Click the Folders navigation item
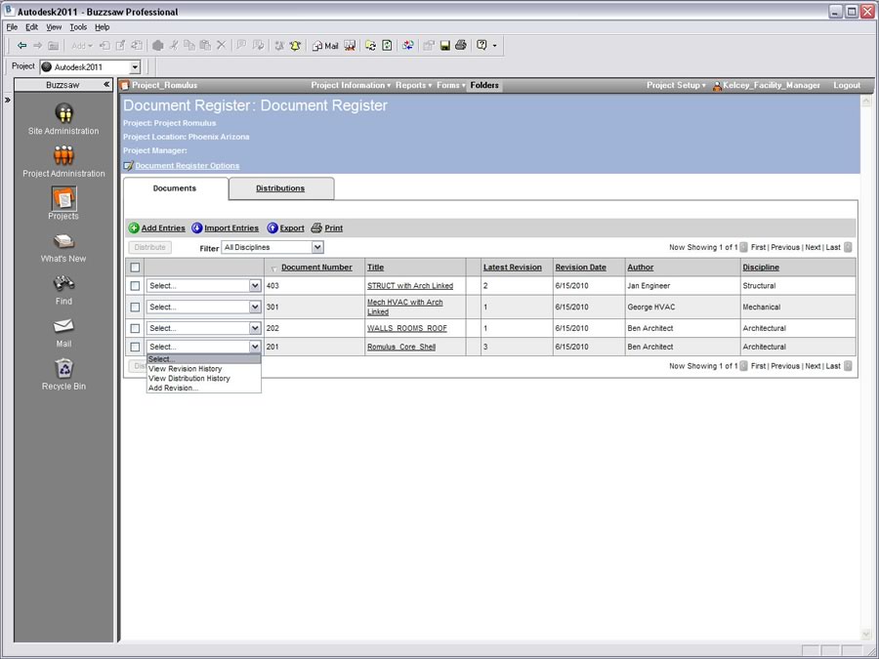The image size is (879, 659). click(x=484, y=85)
